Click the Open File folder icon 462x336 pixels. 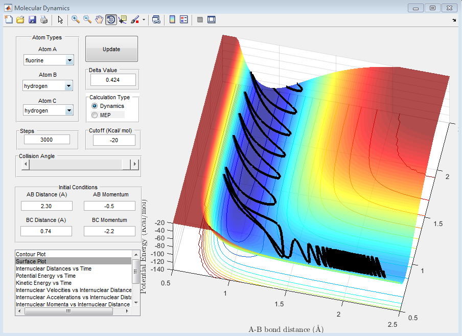coord(20,20)
